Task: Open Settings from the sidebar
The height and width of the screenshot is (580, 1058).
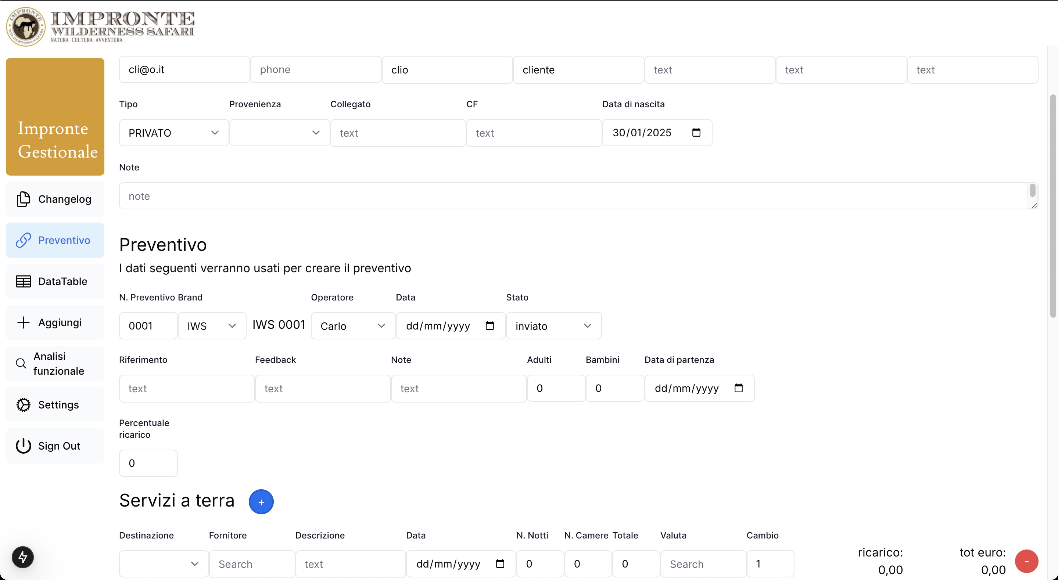Action: pyautogui.click(x=55, y=405)
